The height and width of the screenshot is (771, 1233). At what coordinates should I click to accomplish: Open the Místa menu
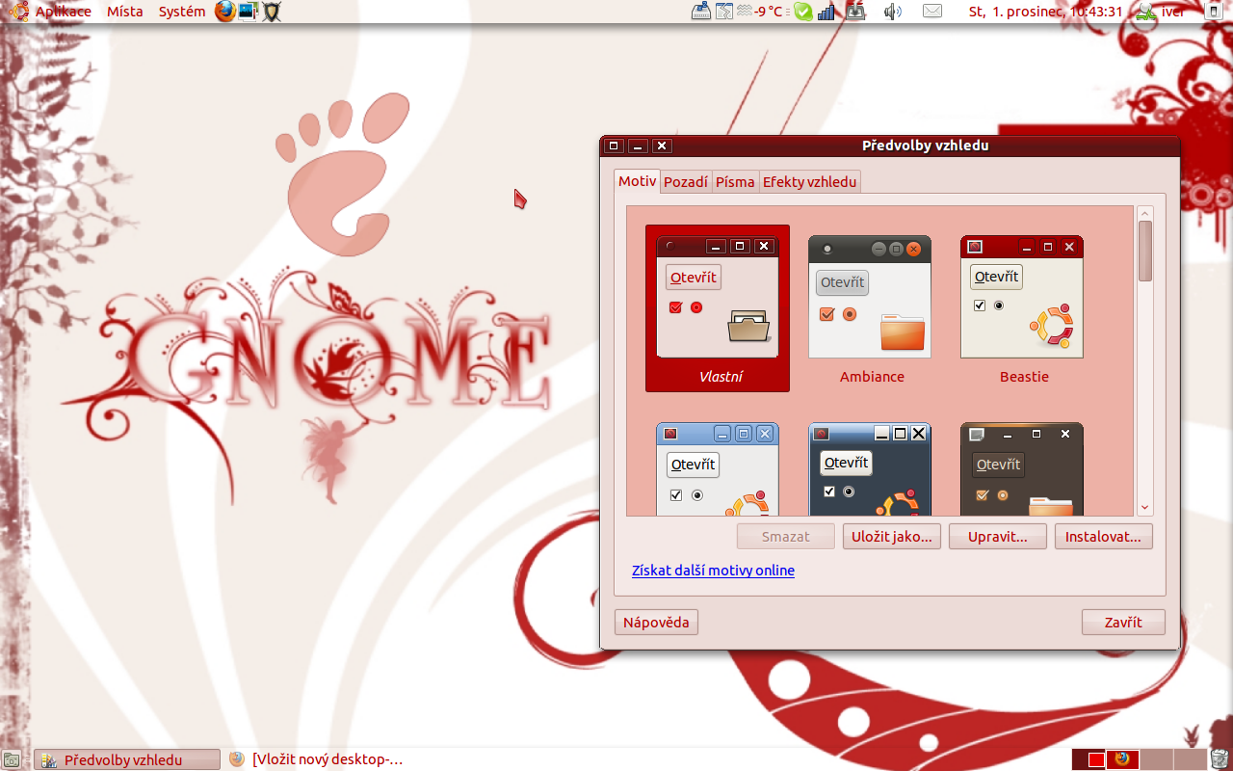125,12
